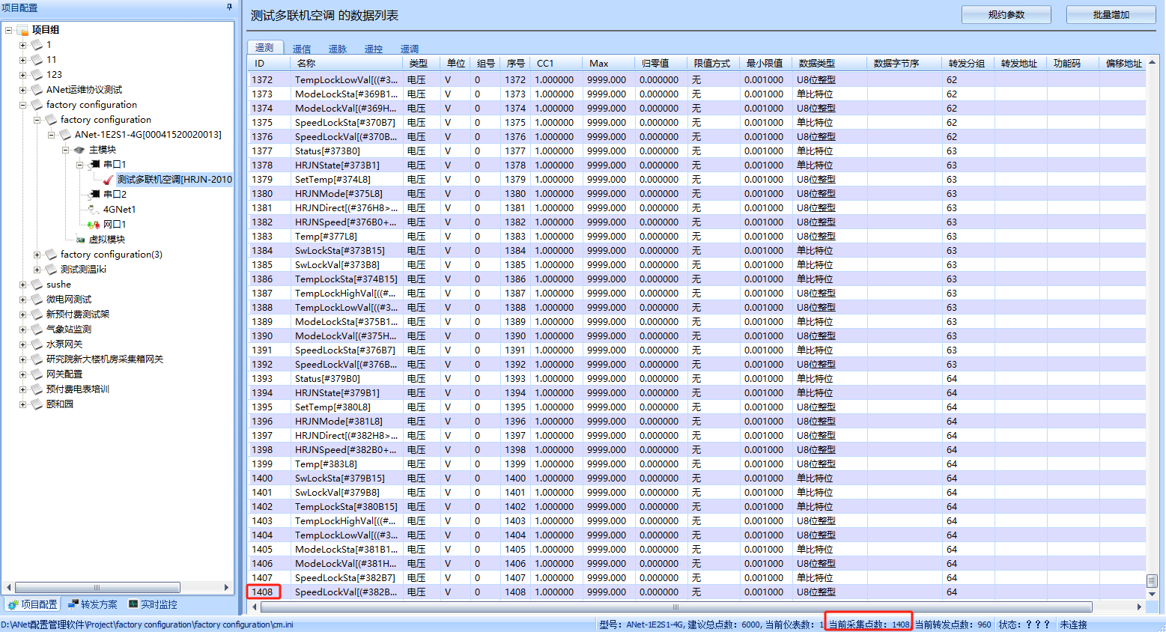
Task: Collapse the 串口1 tree node
Action: 79,165
